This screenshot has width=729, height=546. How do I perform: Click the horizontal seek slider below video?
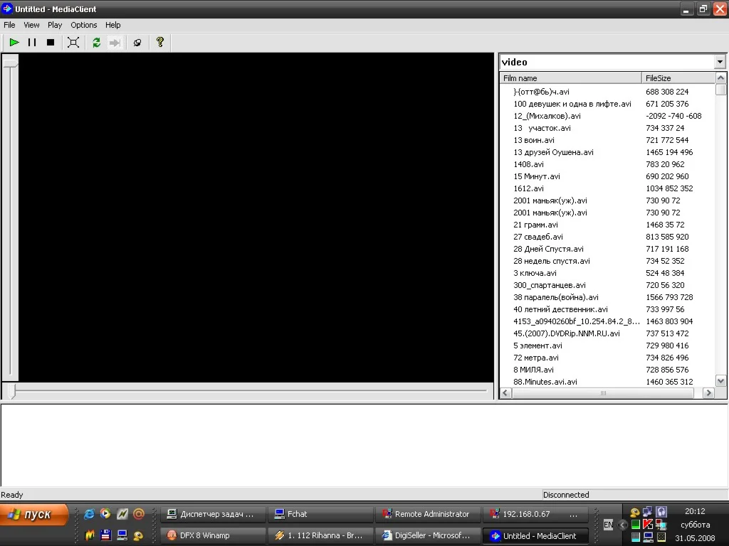pyautogui.click(x=249, y=391)
